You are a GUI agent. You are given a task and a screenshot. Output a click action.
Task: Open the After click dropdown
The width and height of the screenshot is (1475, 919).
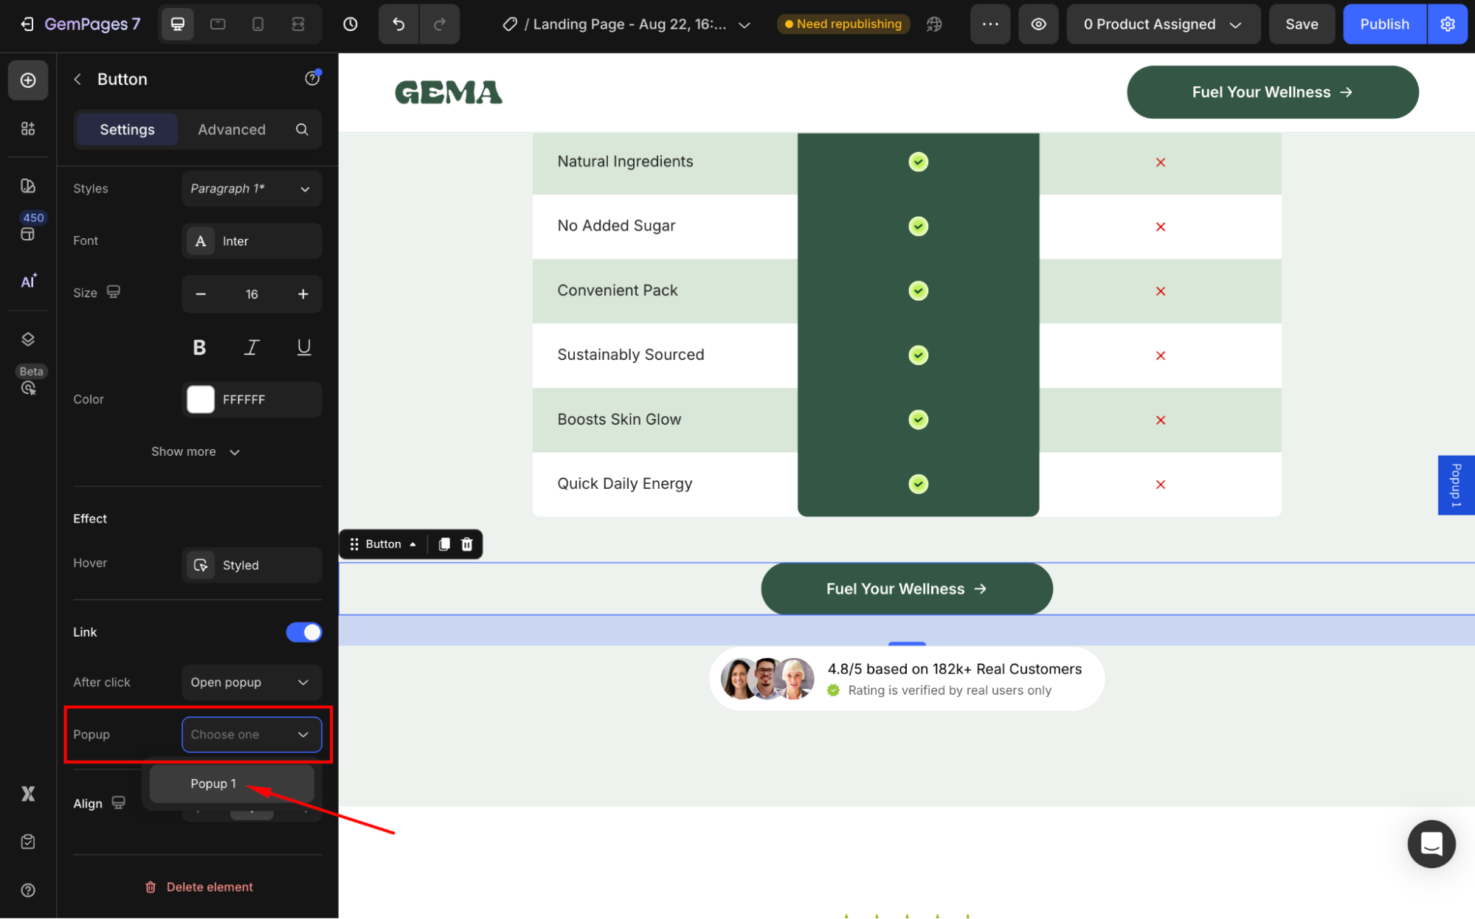pos(251,682)
